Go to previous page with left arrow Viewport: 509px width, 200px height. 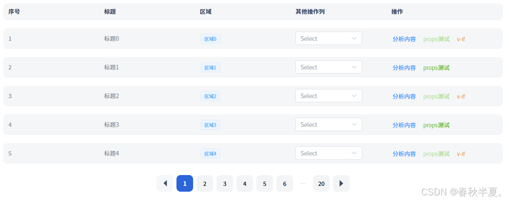165,183
